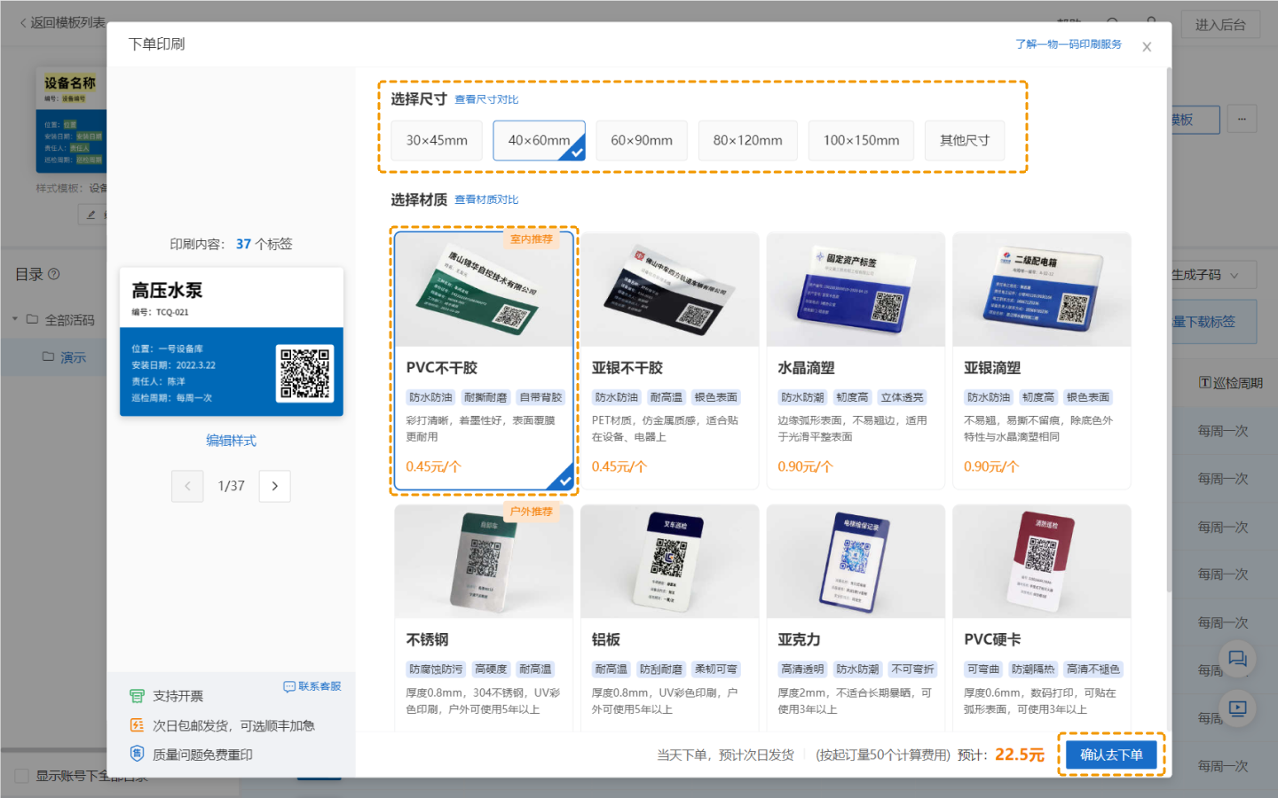
Task: Select the 40×60mm size
Action: pos(539,140)
